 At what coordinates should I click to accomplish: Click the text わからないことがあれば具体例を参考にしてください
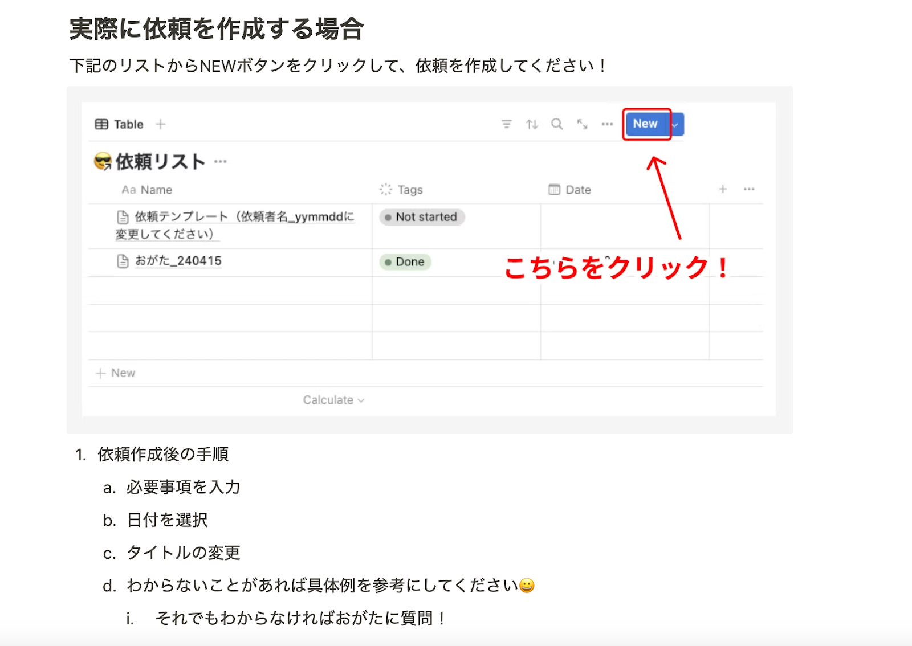pos(322,586)
